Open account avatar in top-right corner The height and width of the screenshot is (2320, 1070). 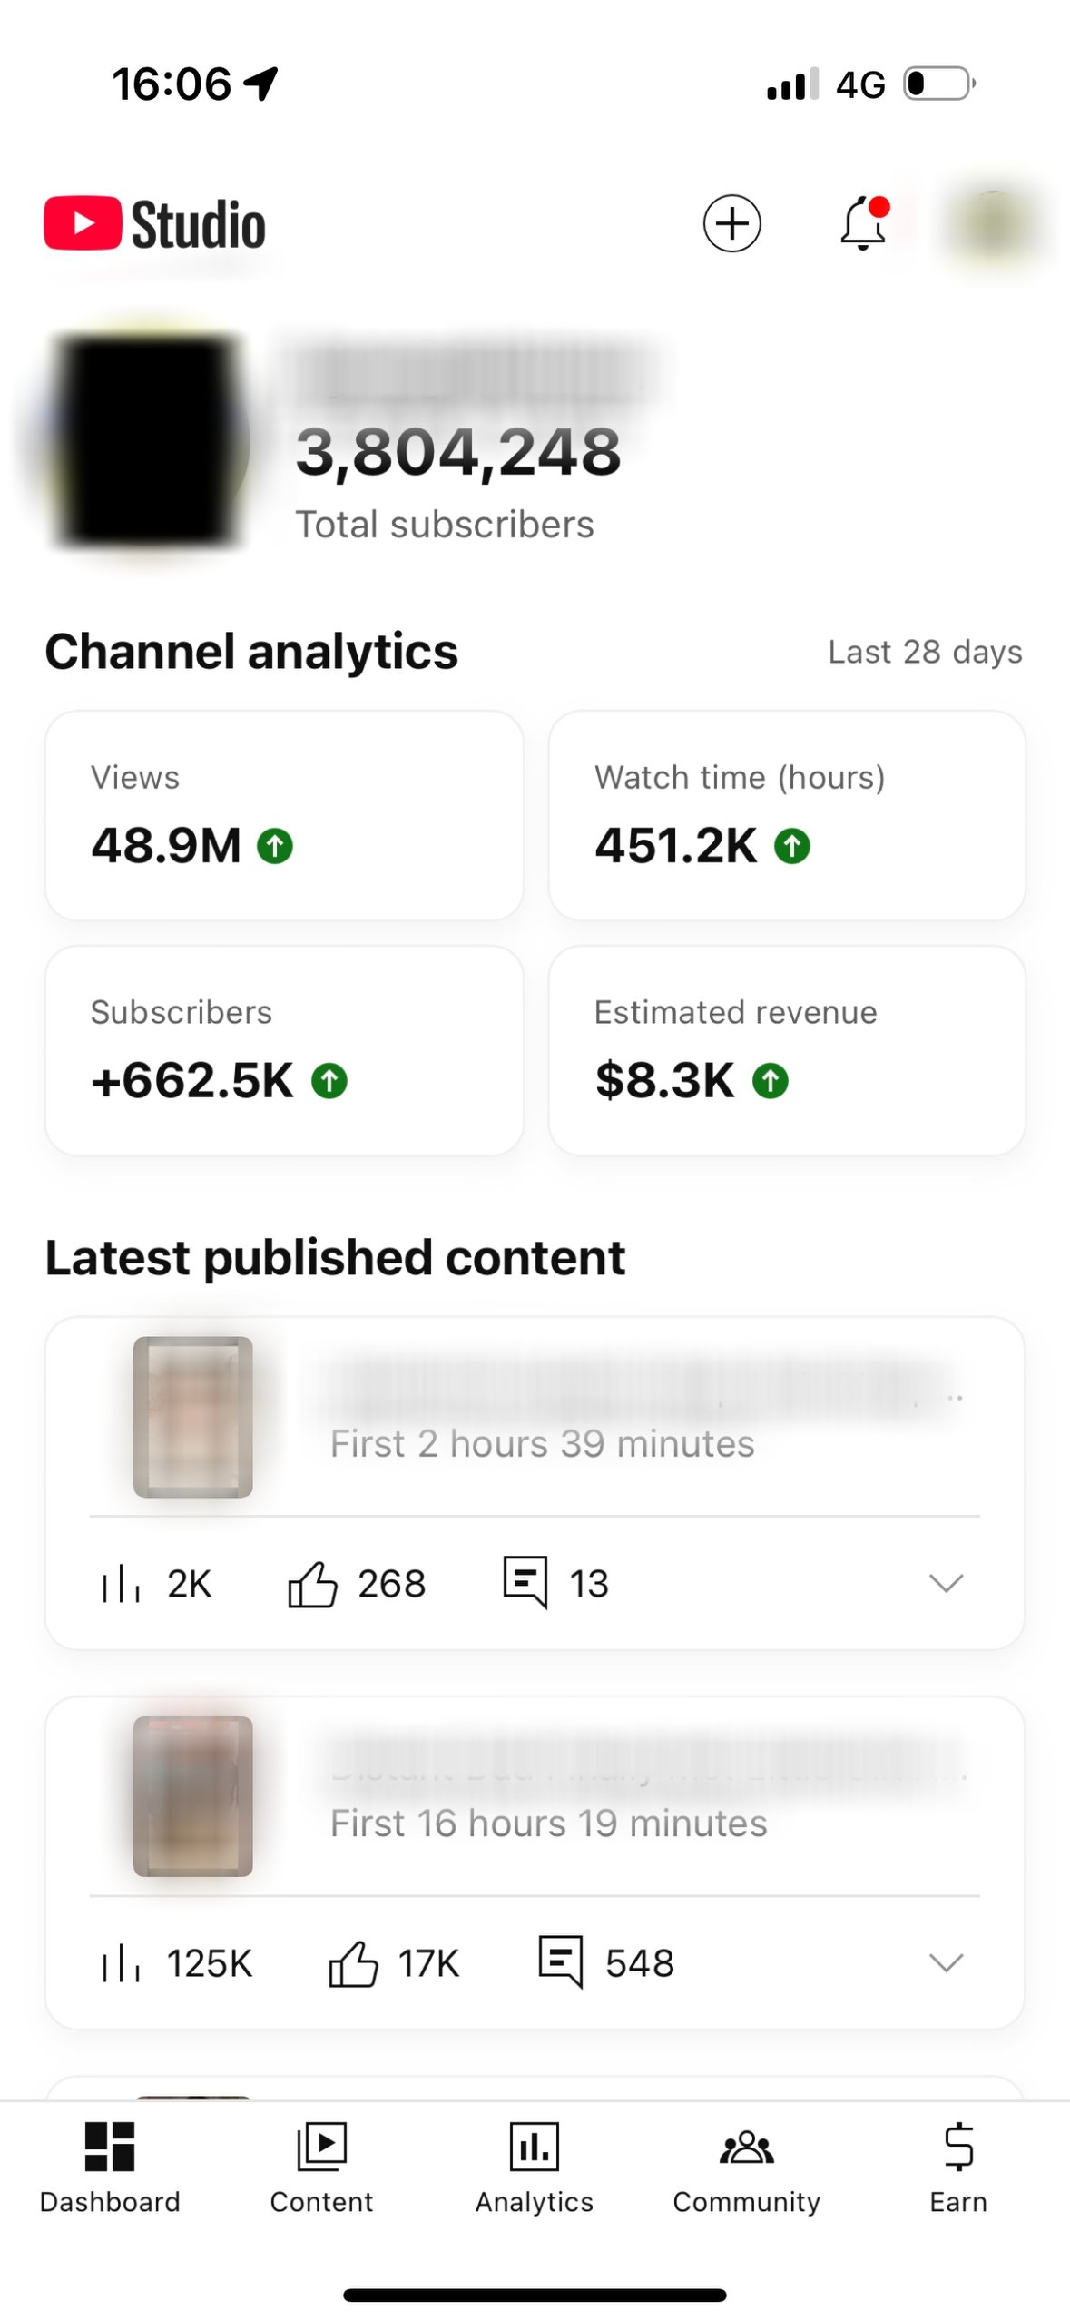[994, 223]
